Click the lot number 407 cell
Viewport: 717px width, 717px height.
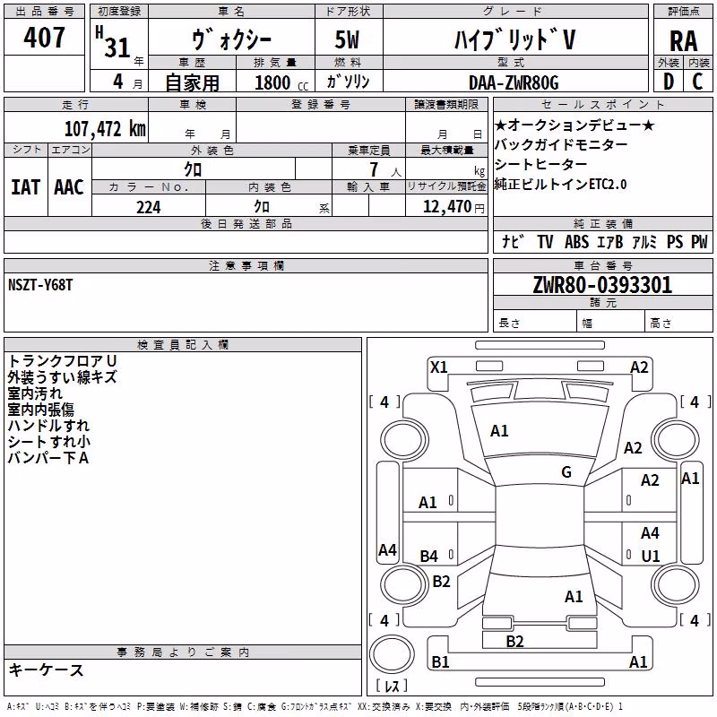click(x=44, y=37)
